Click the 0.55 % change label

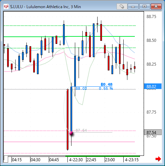[106, 88]
